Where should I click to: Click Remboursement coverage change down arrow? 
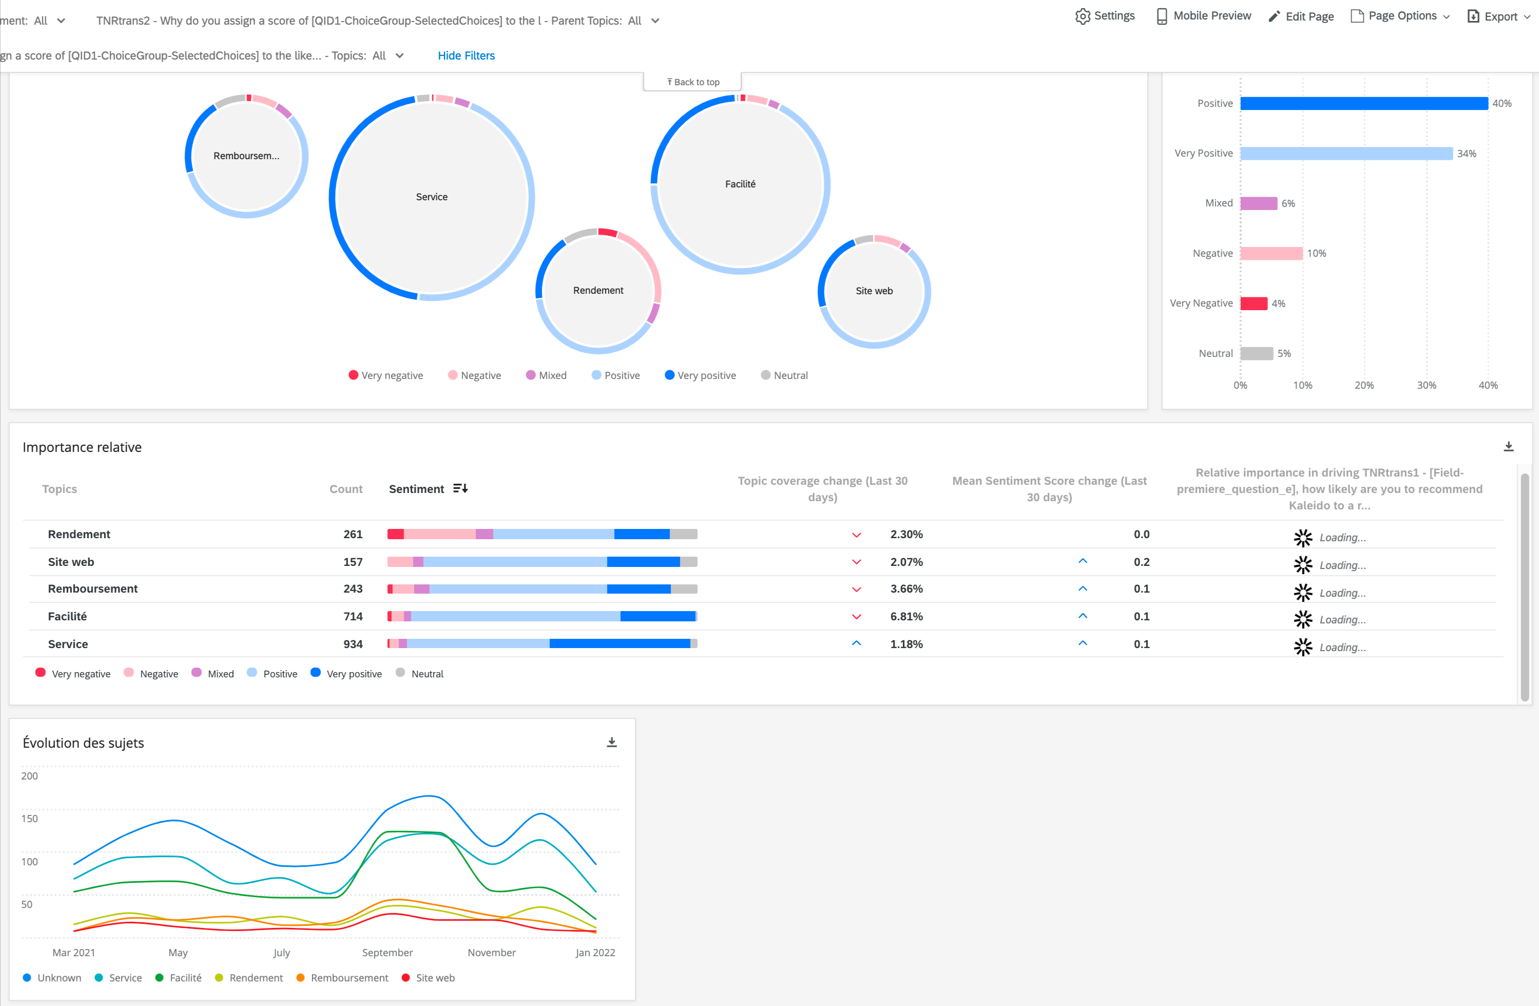[x=856, y=590]
